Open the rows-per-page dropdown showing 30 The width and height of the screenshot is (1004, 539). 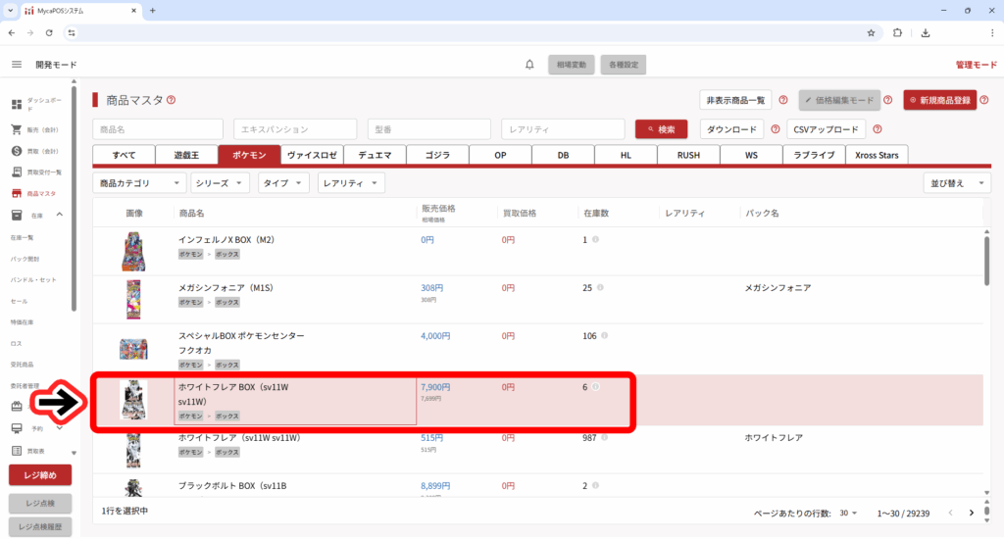[x=848, y=514]
